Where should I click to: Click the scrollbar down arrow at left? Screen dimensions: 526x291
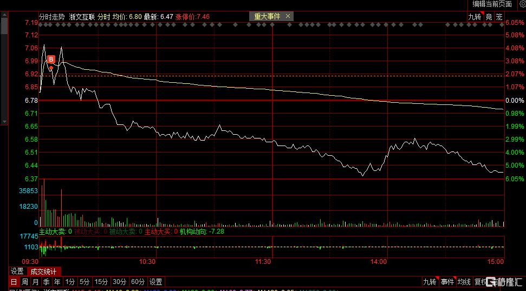click(4, 122)
